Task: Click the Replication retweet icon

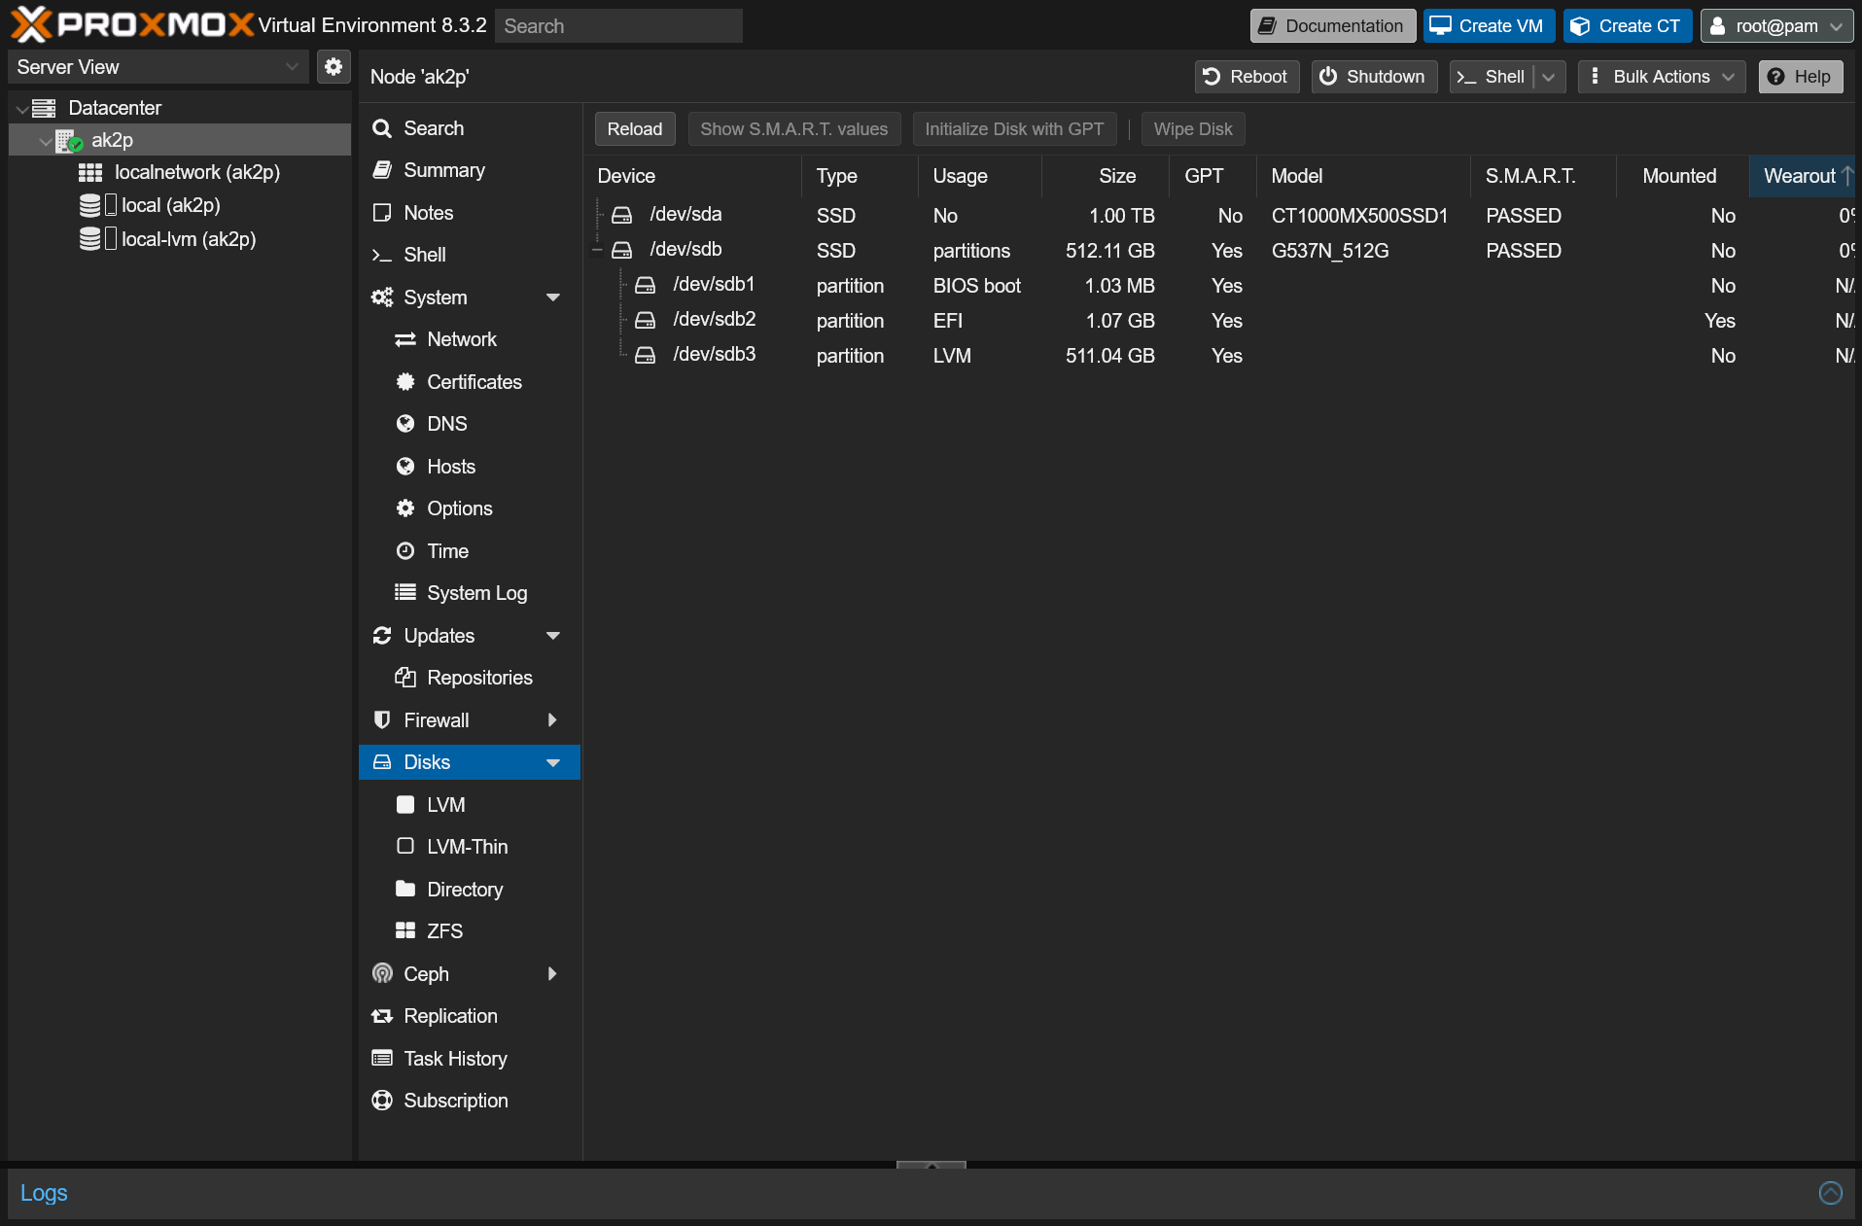Action: [382, 1016]
